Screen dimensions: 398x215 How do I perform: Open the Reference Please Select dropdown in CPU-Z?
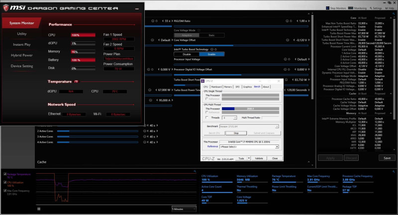click(249, 146)
